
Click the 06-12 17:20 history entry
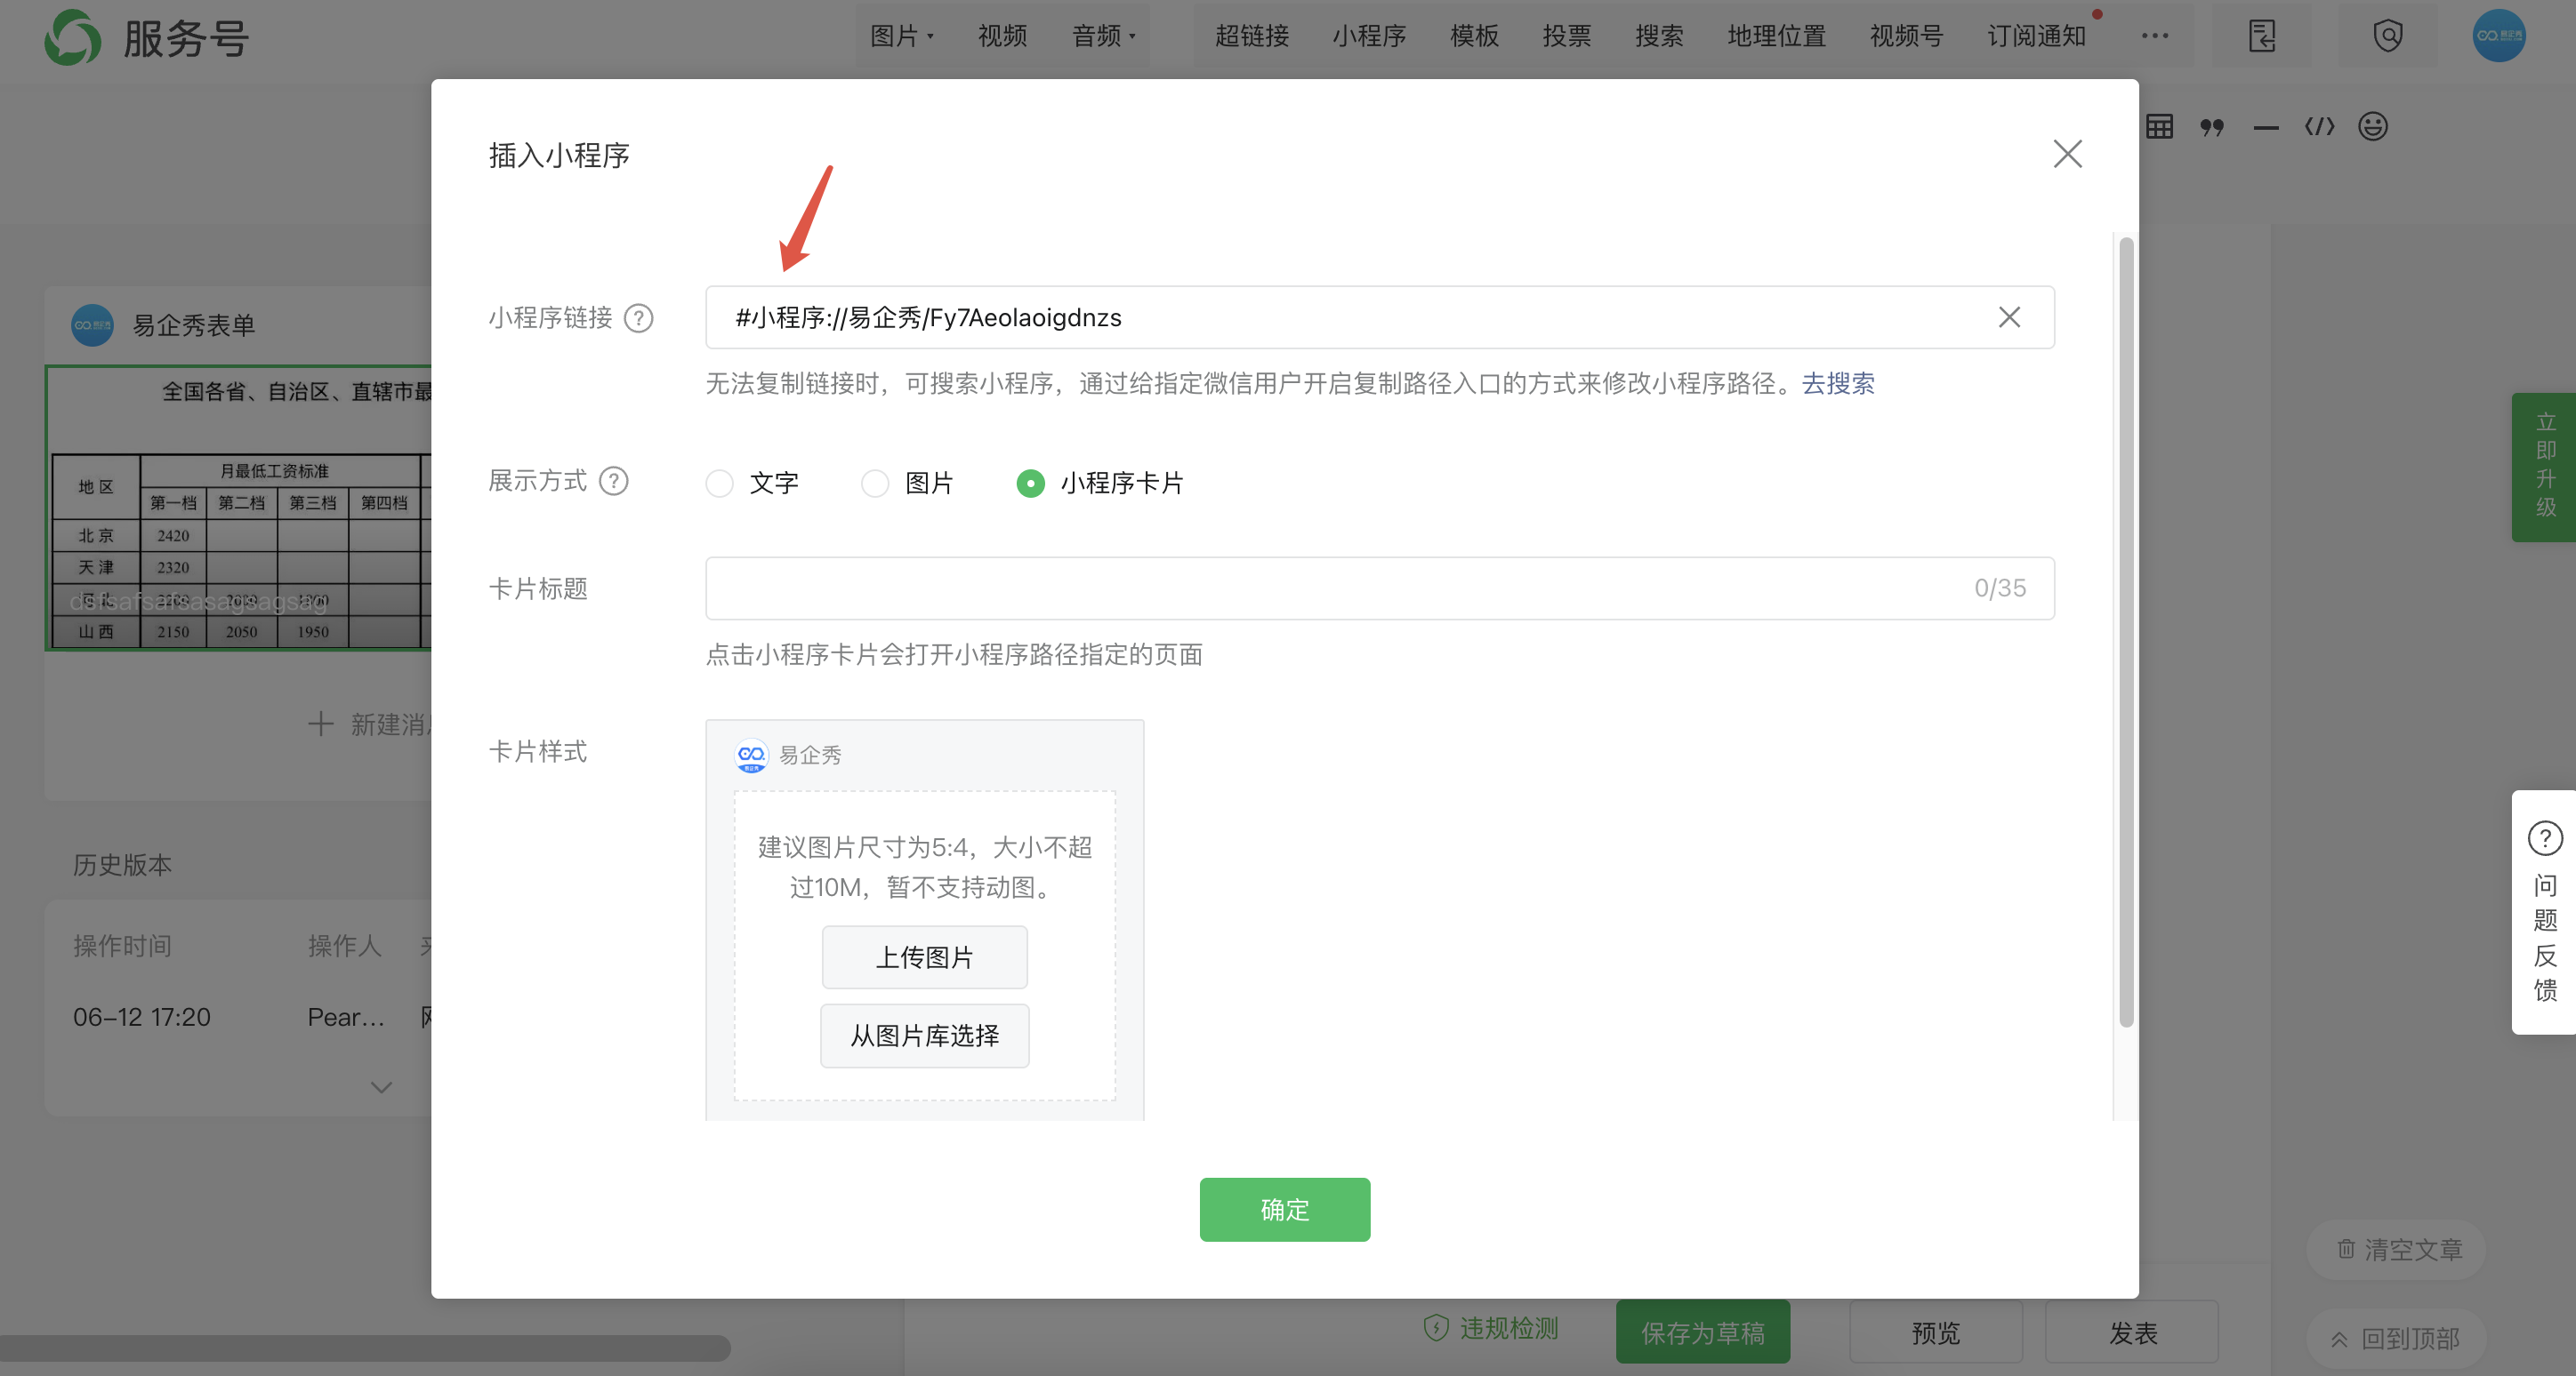(x=141, y=1017)
